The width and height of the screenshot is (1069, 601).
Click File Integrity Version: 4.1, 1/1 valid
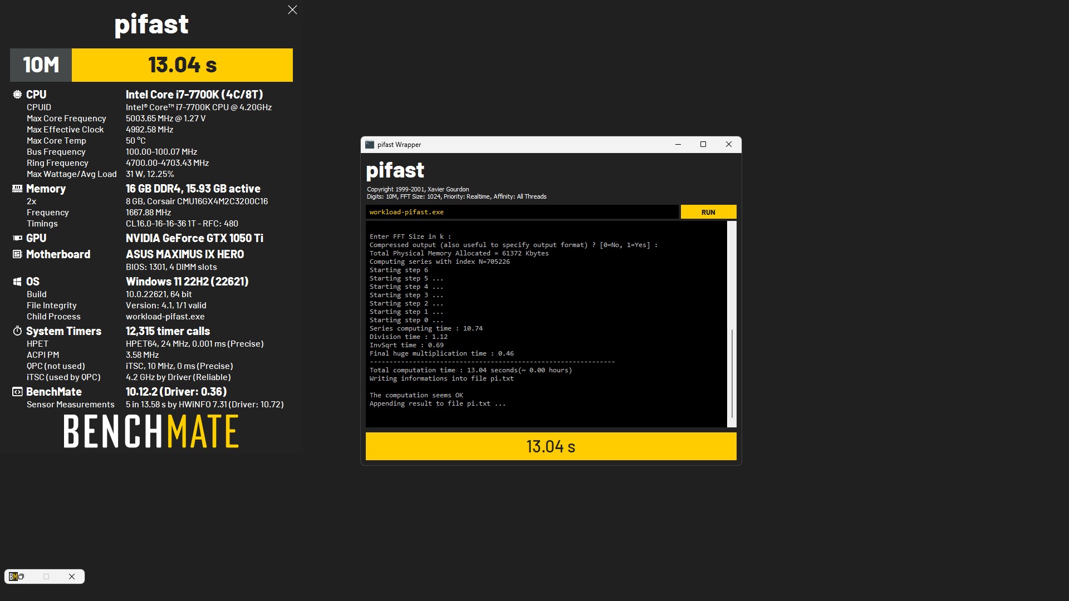point(166,306)
